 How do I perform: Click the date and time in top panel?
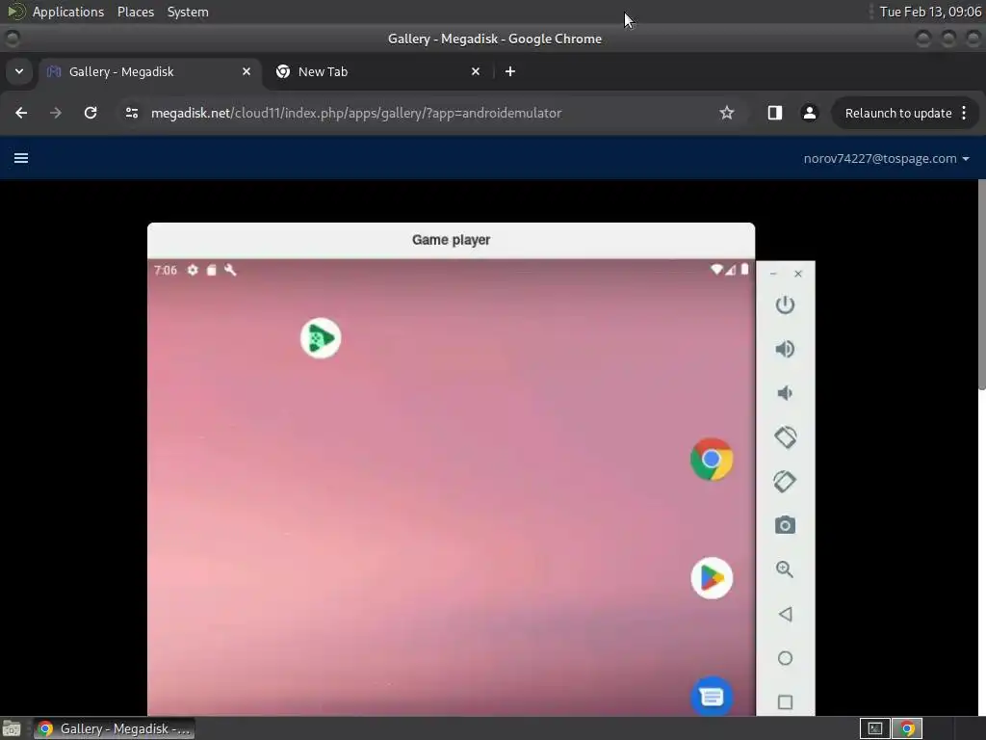(x=930, y=12)
